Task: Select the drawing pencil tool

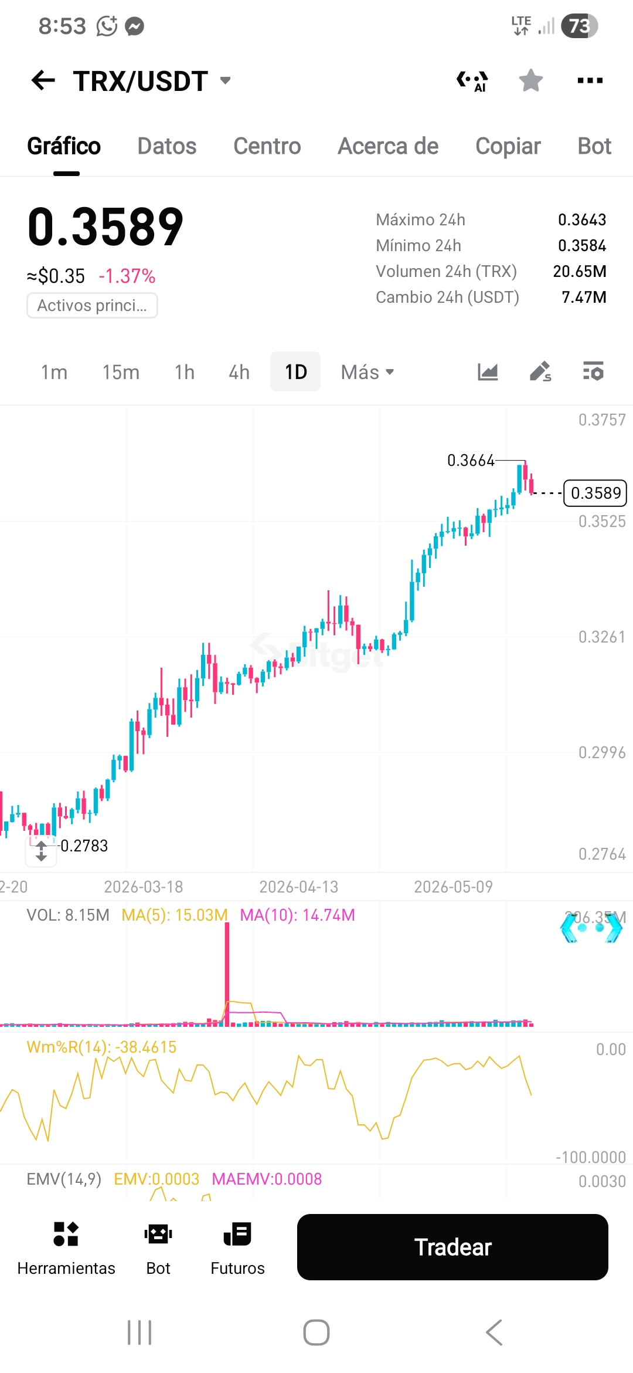Action: tap(540, 372)
